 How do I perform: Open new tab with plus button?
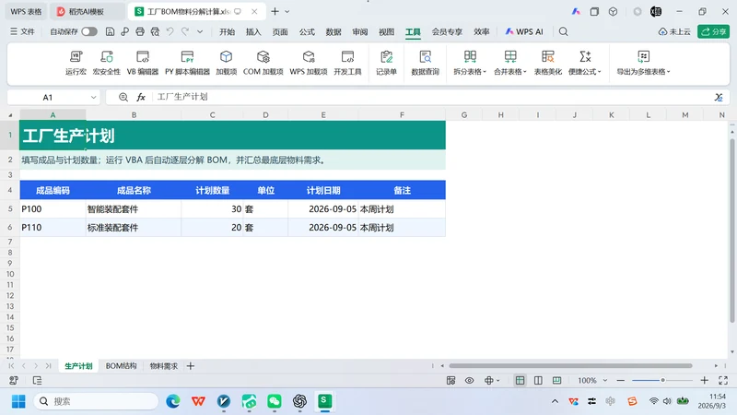click(275, 11)
